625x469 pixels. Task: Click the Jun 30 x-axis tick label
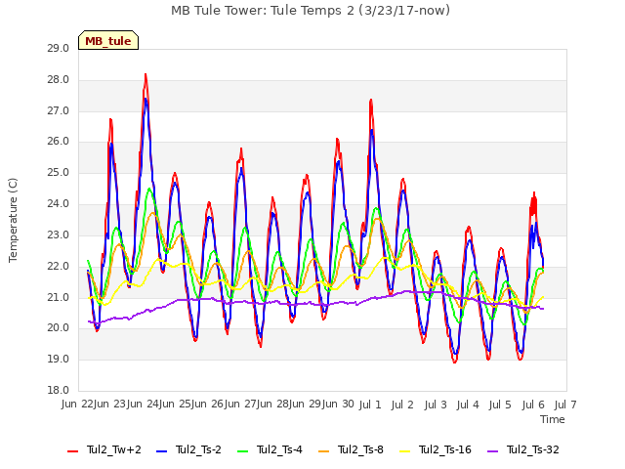click(338, 405)
